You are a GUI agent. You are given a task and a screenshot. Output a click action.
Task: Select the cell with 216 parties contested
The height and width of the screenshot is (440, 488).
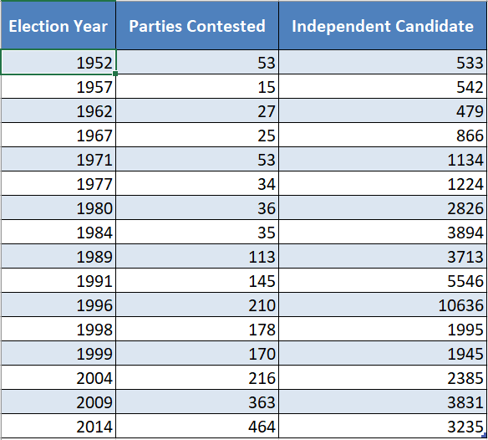pos(197,377)
